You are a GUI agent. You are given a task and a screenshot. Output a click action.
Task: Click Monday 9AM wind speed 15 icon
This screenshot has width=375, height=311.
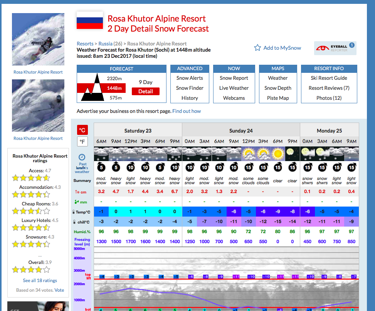pos(351,167)
